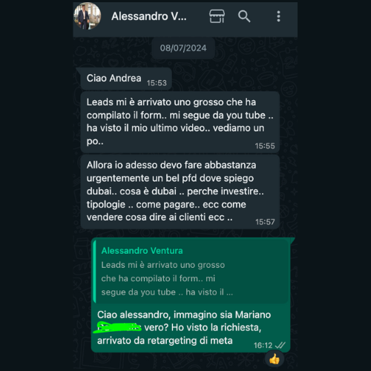Image resolution: width=371 pixels, height=371 pixels.
Task: Click the quoted text preview "segue da you tube"
Action: tap(138, 292)
